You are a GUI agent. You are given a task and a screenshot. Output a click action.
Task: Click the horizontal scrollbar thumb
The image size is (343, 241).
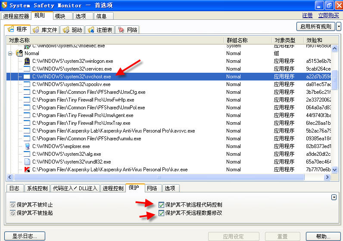(x=159, y=177)
